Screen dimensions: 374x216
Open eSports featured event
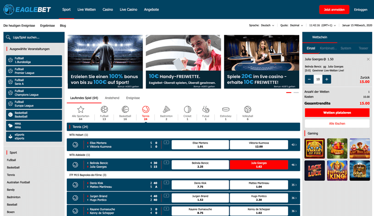click(34, 137)
